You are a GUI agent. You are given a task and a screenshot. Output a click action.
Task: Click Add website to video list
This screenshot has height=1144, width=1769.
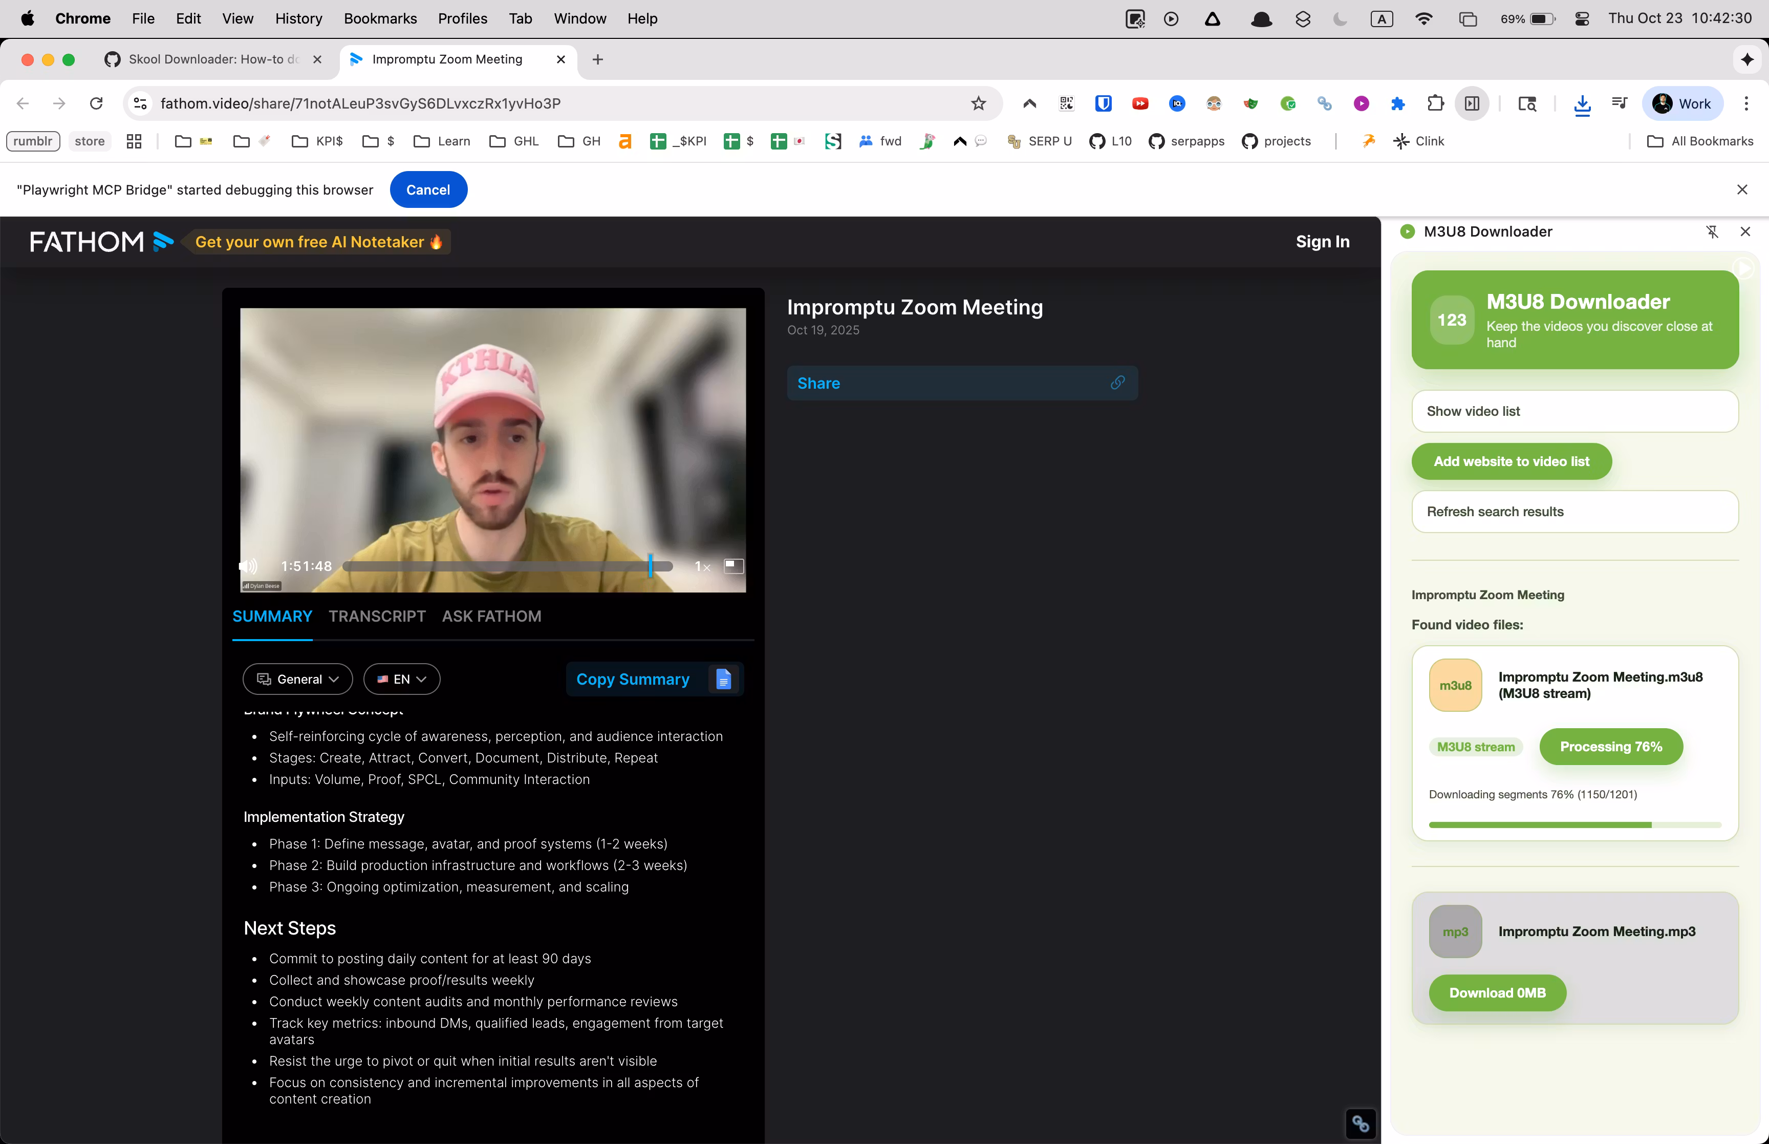tap(1511, 461)
